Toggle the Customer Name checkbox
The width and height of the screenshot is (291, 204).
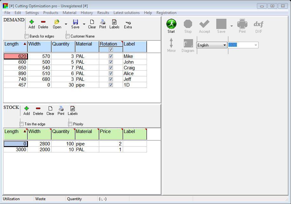click(x=68, y=36)
